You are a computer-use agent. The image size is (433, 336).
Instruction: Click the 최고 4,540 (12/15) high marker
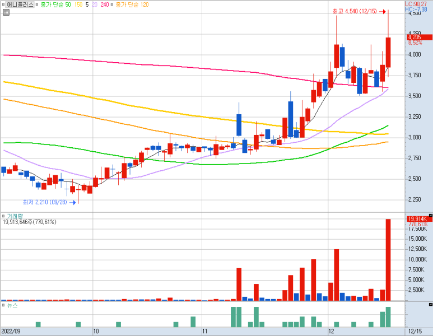click(x=359, y=11)
